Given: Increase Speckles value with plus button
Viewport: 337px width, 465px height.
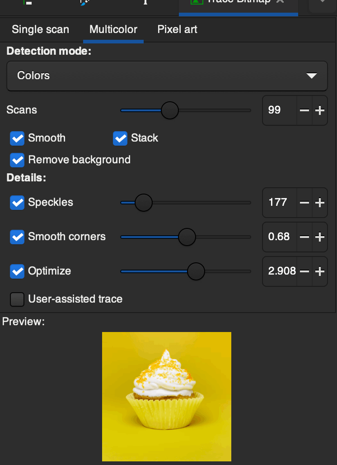Looking at the screenshot, I should click(x=319, y=203).
